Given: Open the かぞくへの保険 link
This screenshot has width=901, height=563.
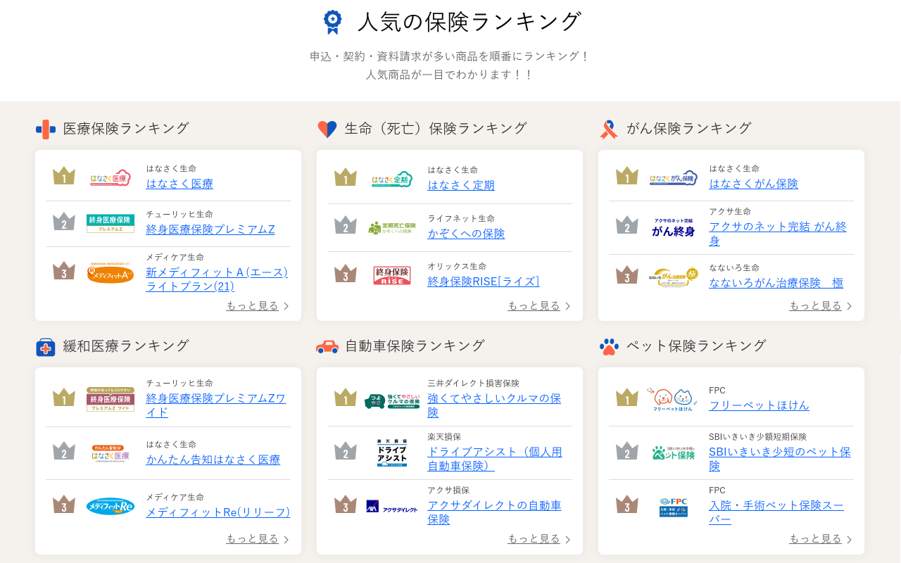Looking at the screenshot, I should pos(466,234).
